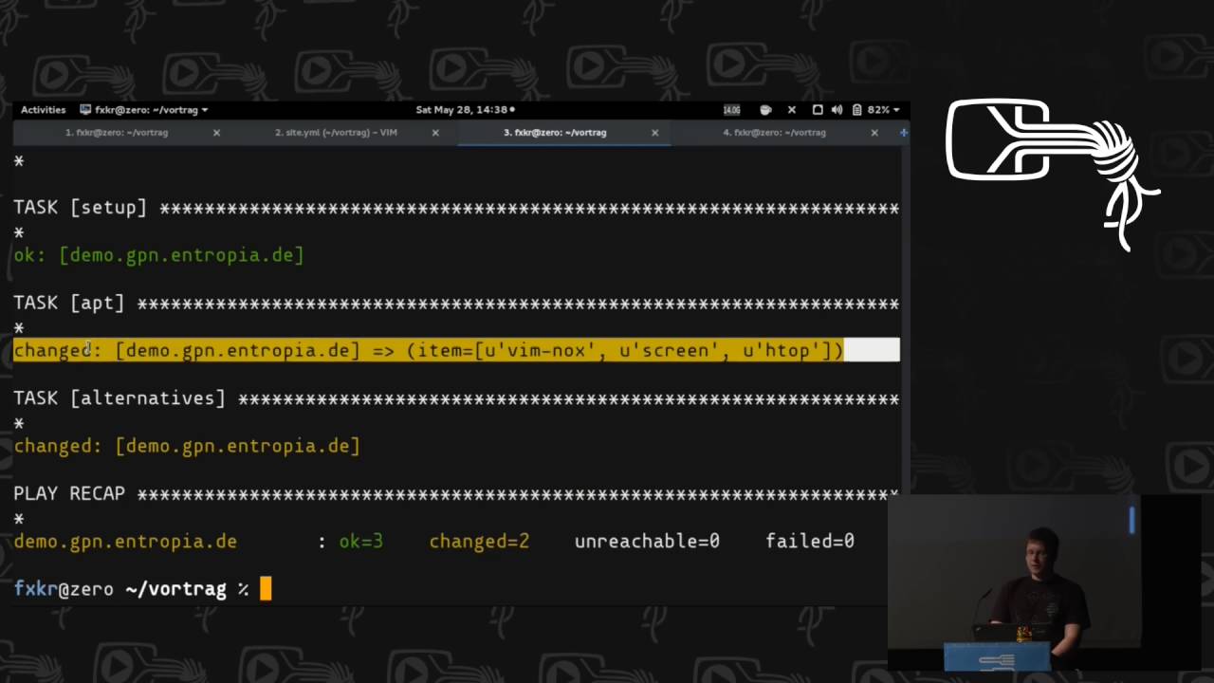Close the site.yml VIM tab
The height and width of the screenshot is (683, 1214).
[x=435, y=133]
